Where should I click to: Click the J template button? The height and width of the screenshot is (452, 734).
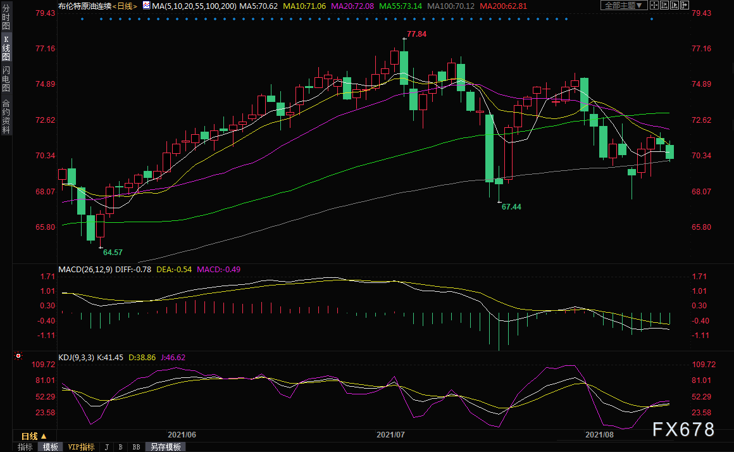[107, 448]
